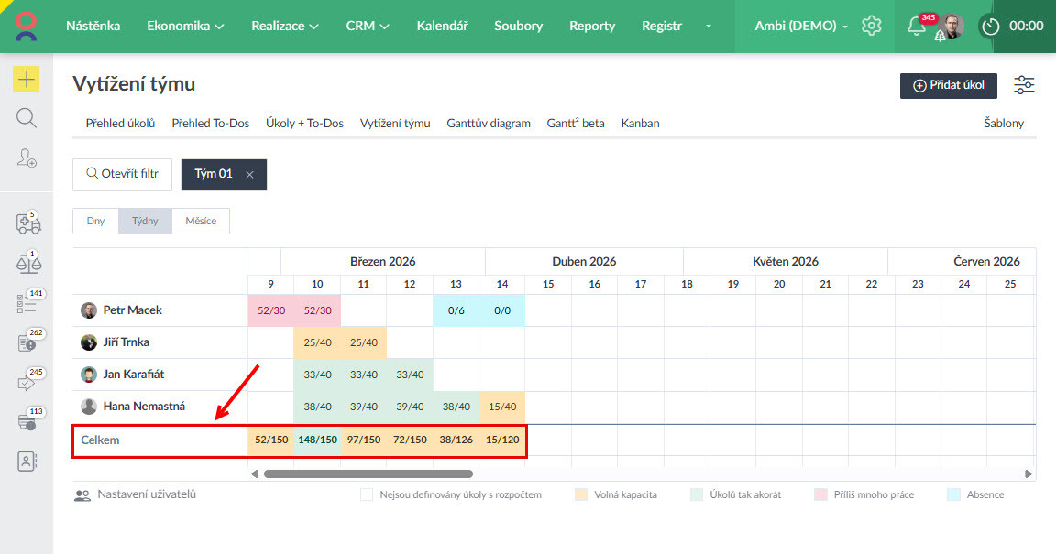
Task: Open the notifications bell icon
Action: coord(916,27)
